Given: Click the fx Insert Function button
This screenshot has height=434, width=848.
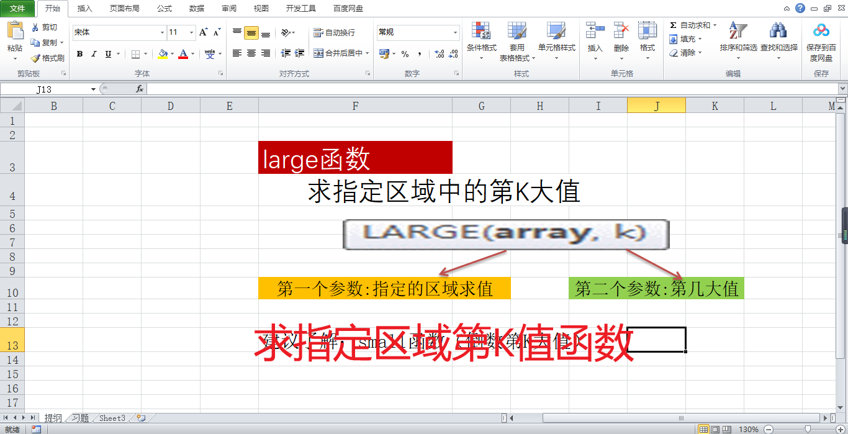Looking at the screenshot, I should (x=140, y=89).
